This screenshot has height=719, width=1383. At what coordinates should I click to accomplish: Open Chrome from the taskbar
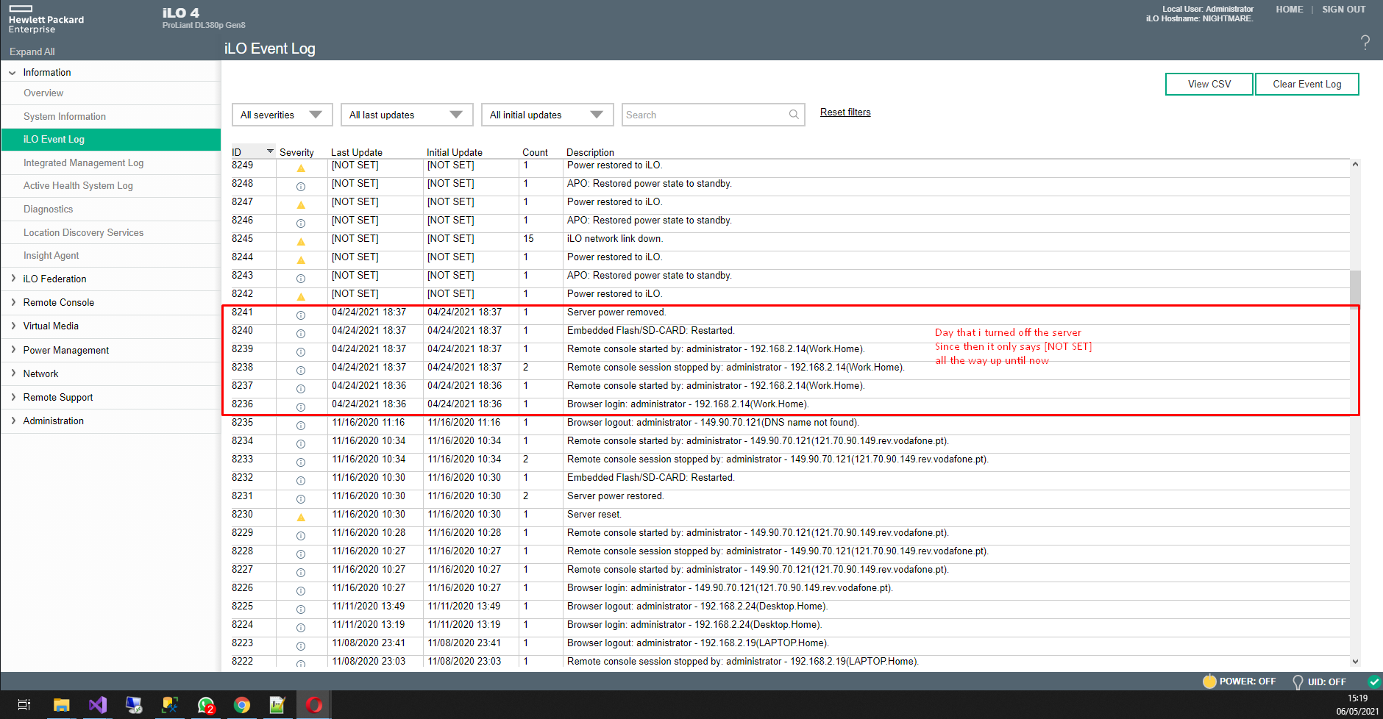242,705
